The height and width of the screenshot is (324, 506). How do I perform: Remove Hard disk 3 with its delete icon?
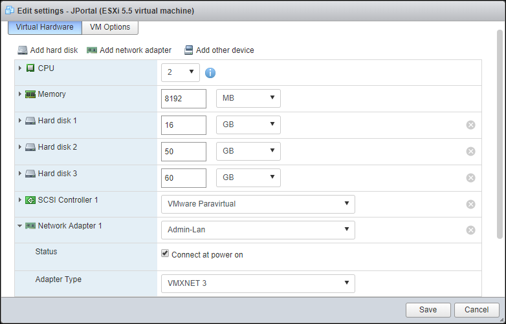[x=471, y=177]
